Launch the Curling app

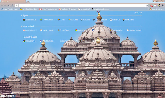point(61,20)
